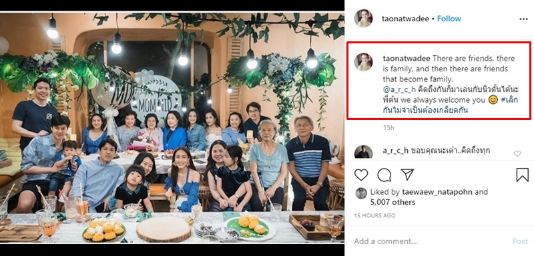The height and width of the screenshot is (256, 534).
Task: Click taonatwadee username in the post header
Action: pos(406,19)
